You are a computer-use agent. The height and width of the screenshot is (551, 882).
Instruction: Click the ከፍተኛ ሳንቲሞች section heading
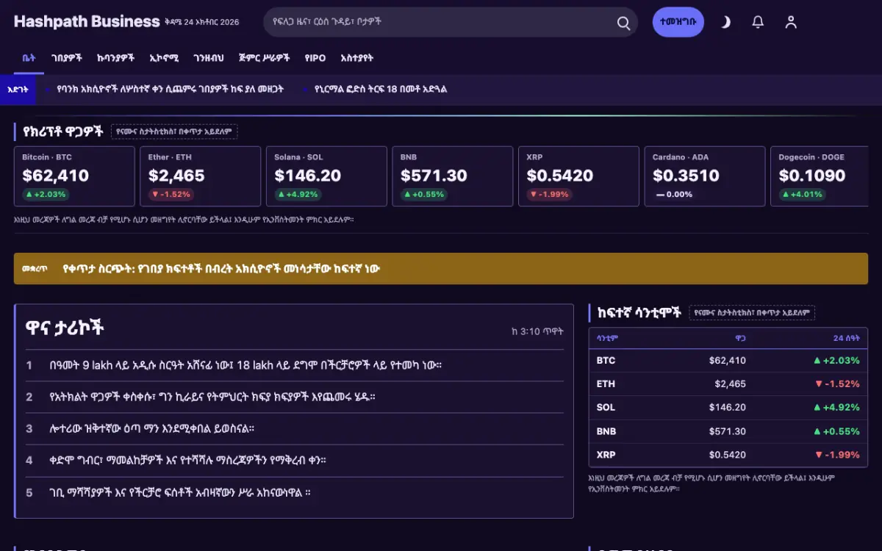(639, 313)
